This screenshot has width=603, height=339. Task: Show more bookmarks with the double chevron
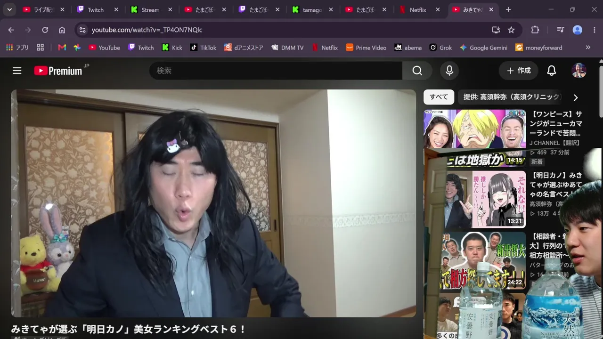click(588, 48)
